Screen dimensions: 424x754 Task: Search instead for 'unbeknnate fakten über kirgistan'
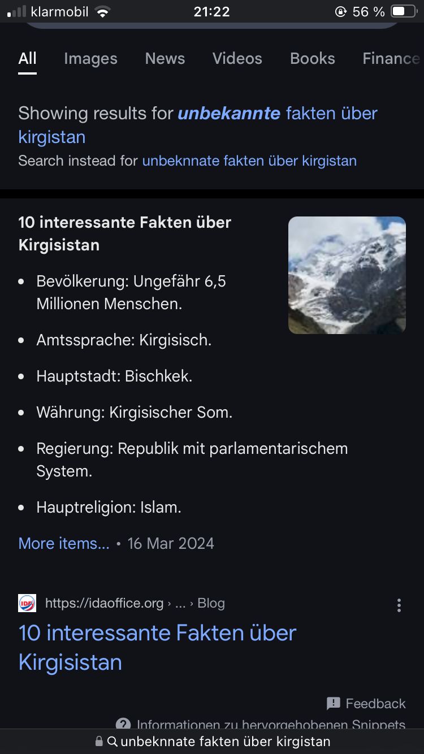coord(249,161)
